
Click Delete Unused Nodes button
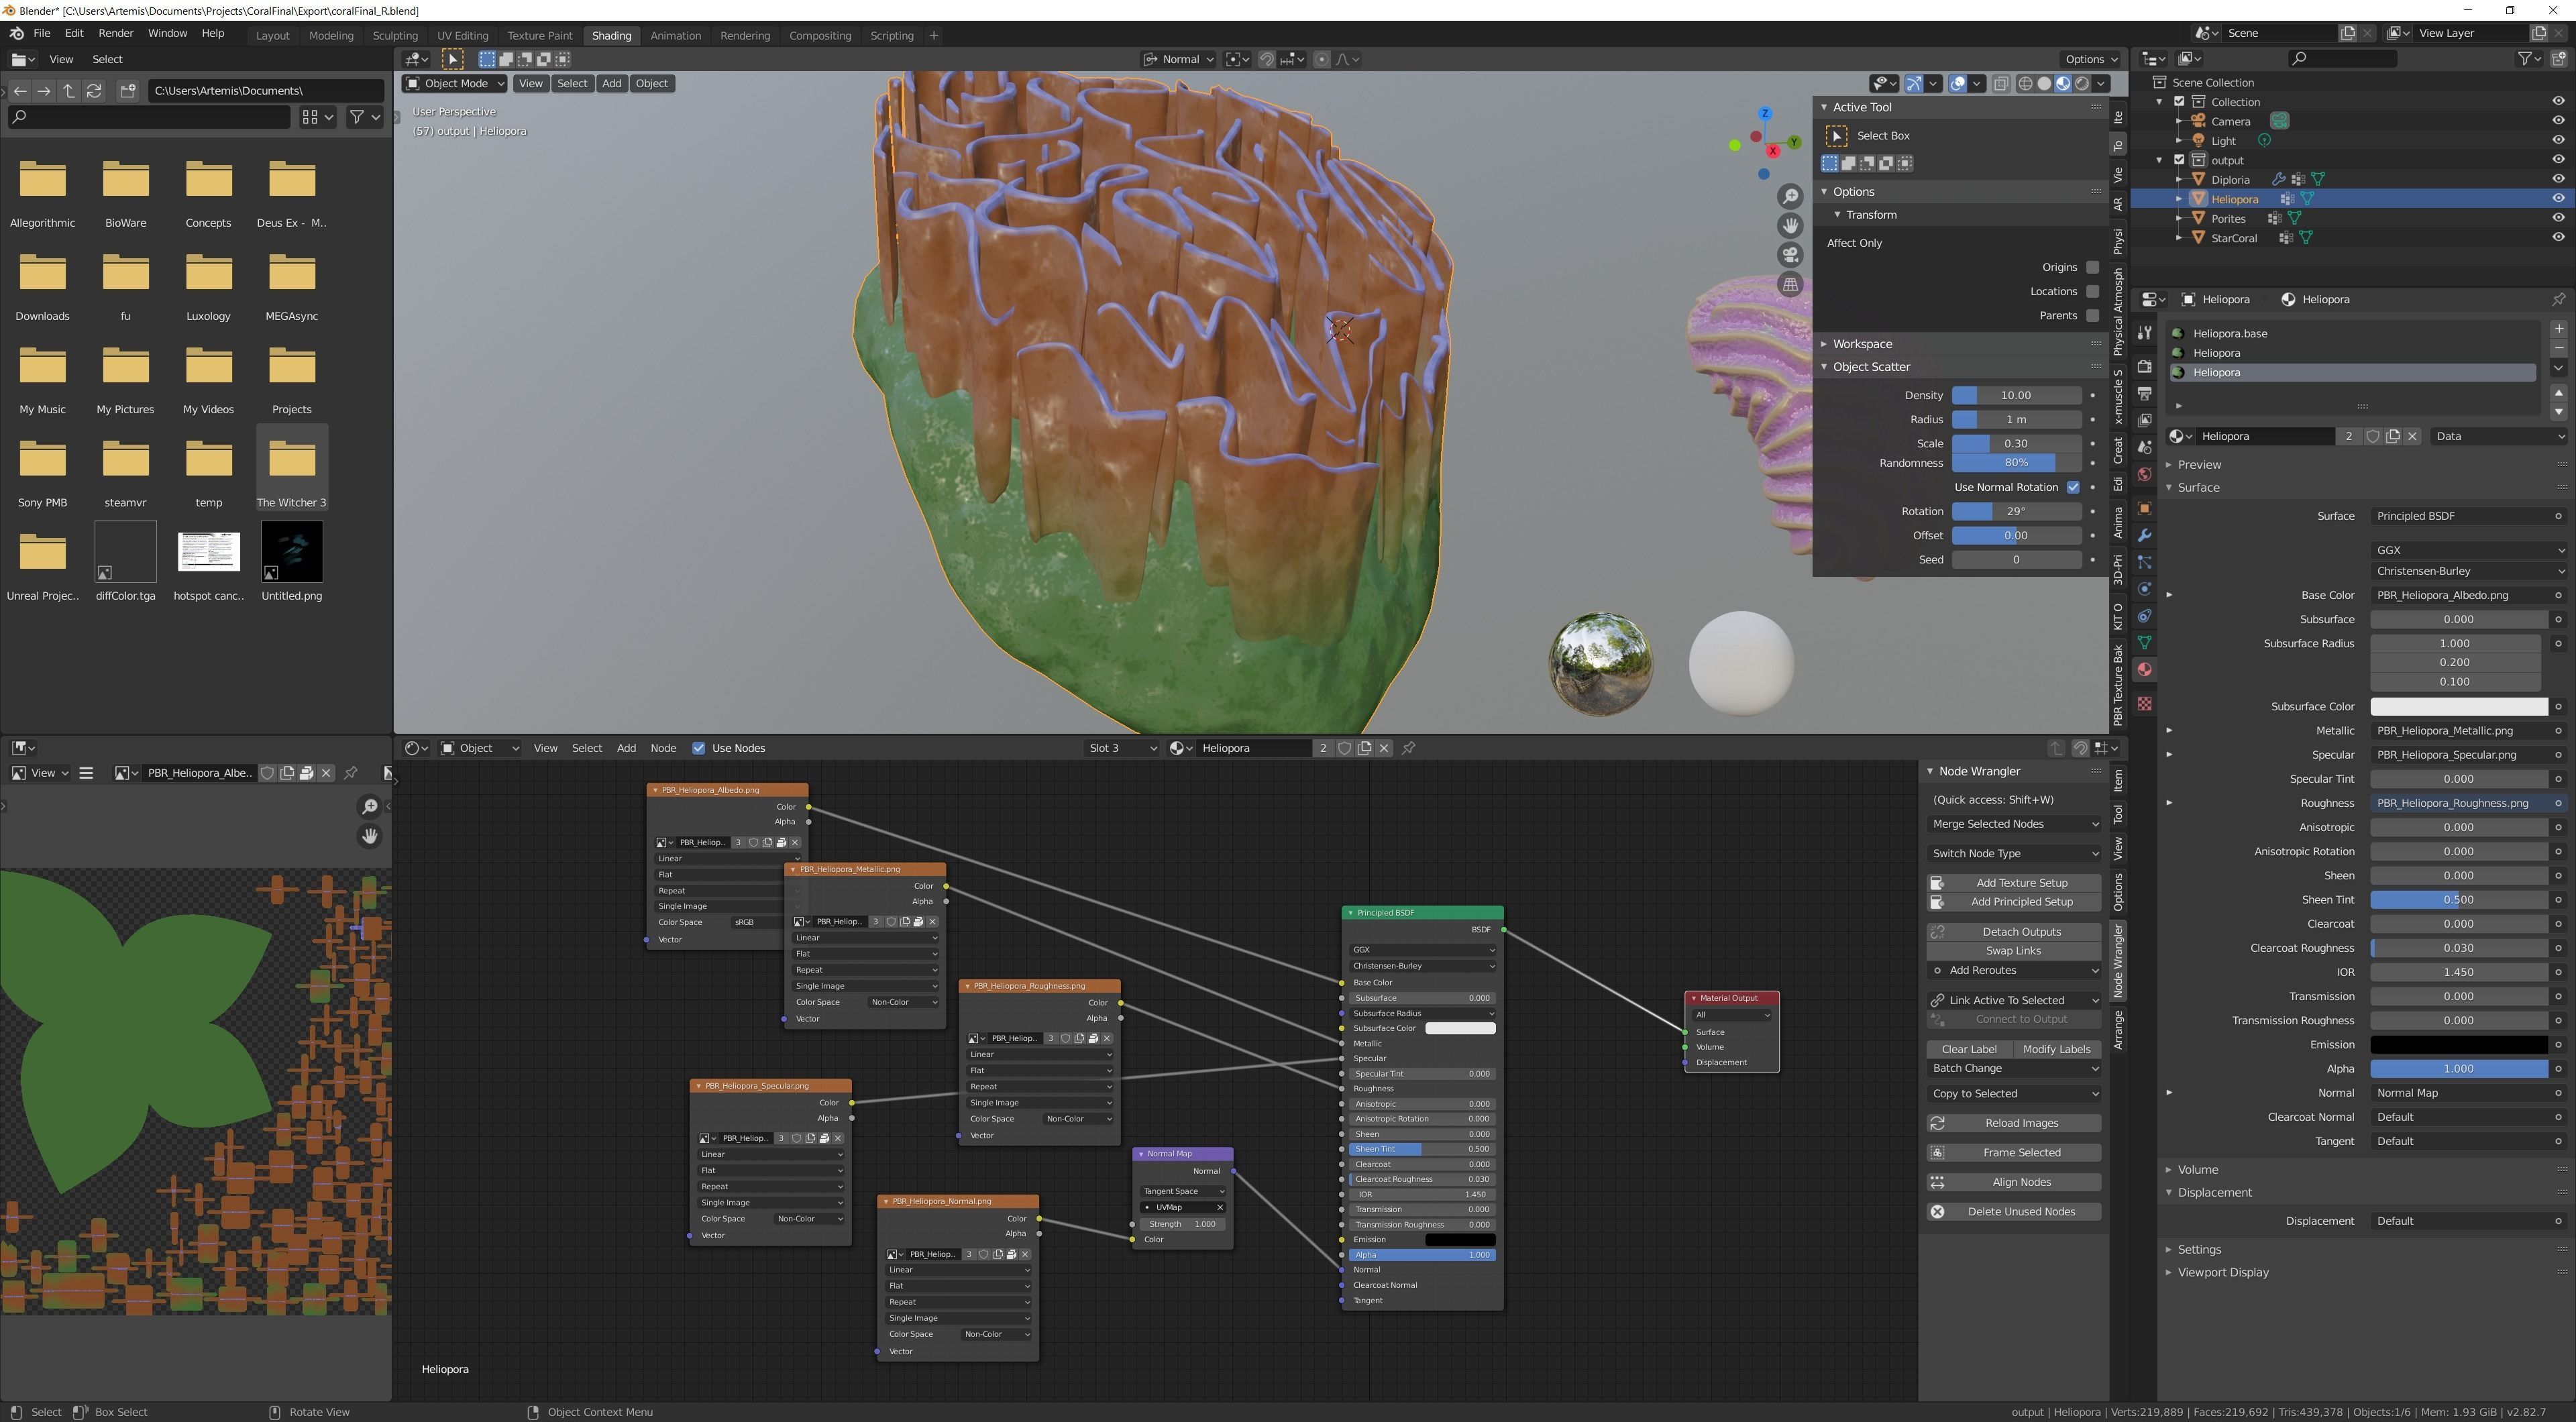tap(2014, 1212)
